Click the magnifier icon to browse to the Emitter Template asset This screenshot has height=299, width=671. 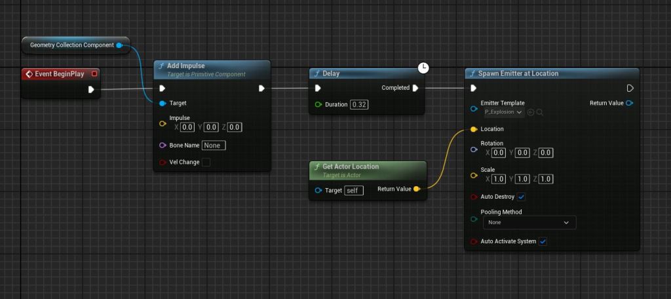(540, 112)
